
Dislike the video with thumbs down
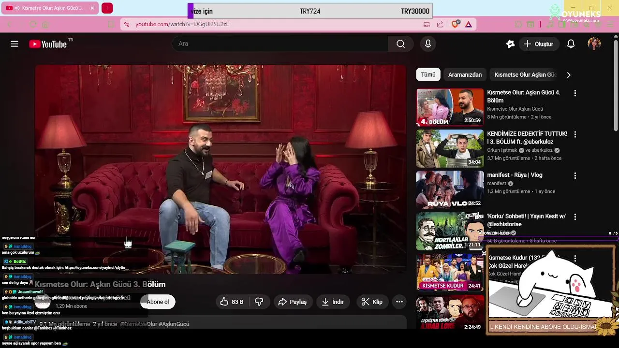(259, 302)
